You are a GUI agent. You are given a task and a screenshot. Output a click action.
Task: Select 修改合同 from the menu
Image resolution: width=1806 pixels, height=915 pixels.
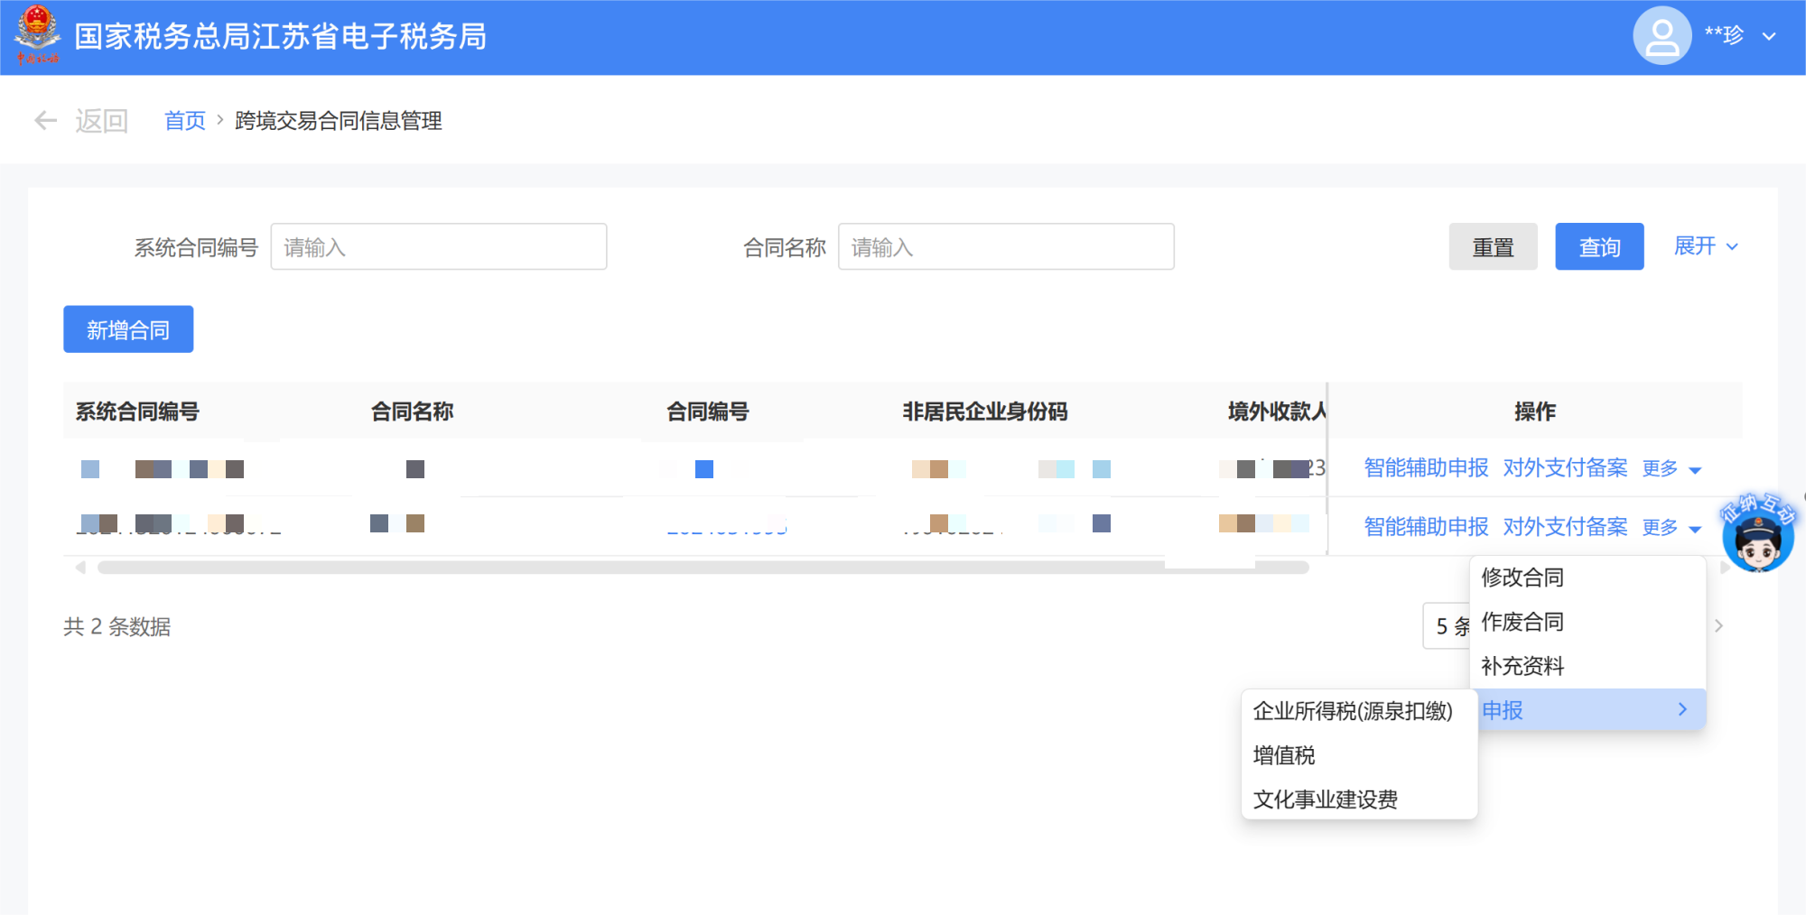click(x=1522, y=578)
